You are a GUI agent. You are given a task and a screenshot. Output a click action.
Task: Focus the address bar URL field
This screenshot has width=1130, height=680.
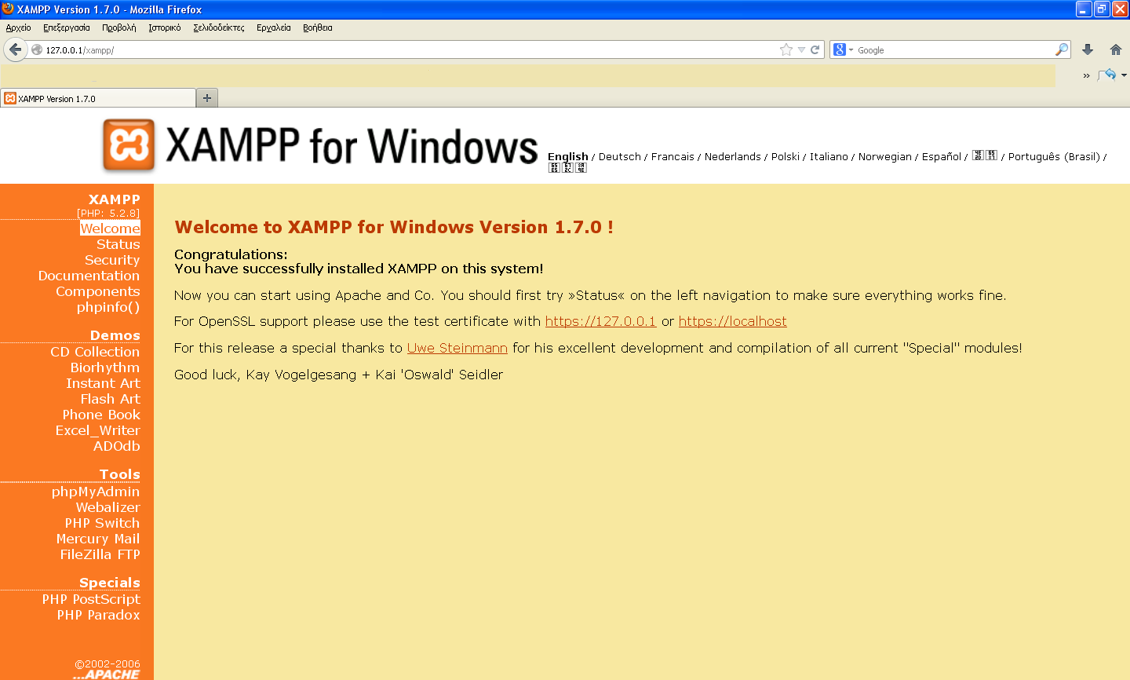tap(408, 49)
